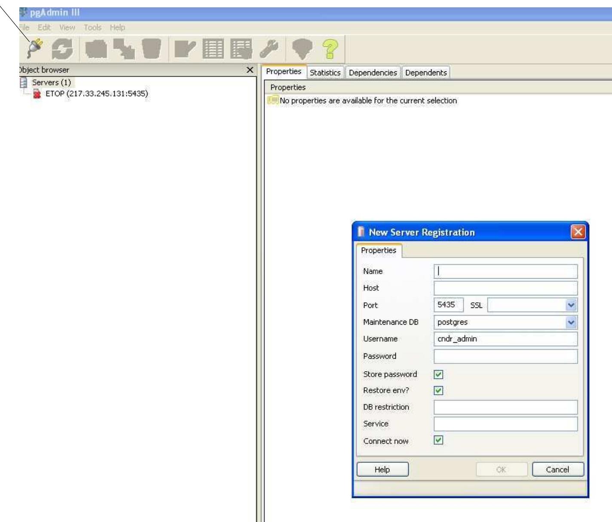Click the Help button in the dialog
This screenshot has height=522, width=612.
coord(382,470)
